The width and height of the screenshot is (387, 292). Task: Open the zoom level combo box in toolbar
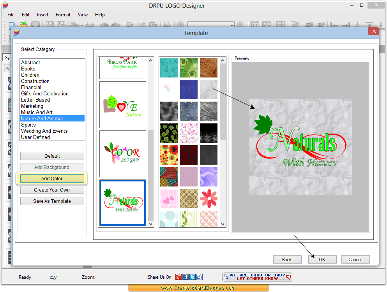210,25
